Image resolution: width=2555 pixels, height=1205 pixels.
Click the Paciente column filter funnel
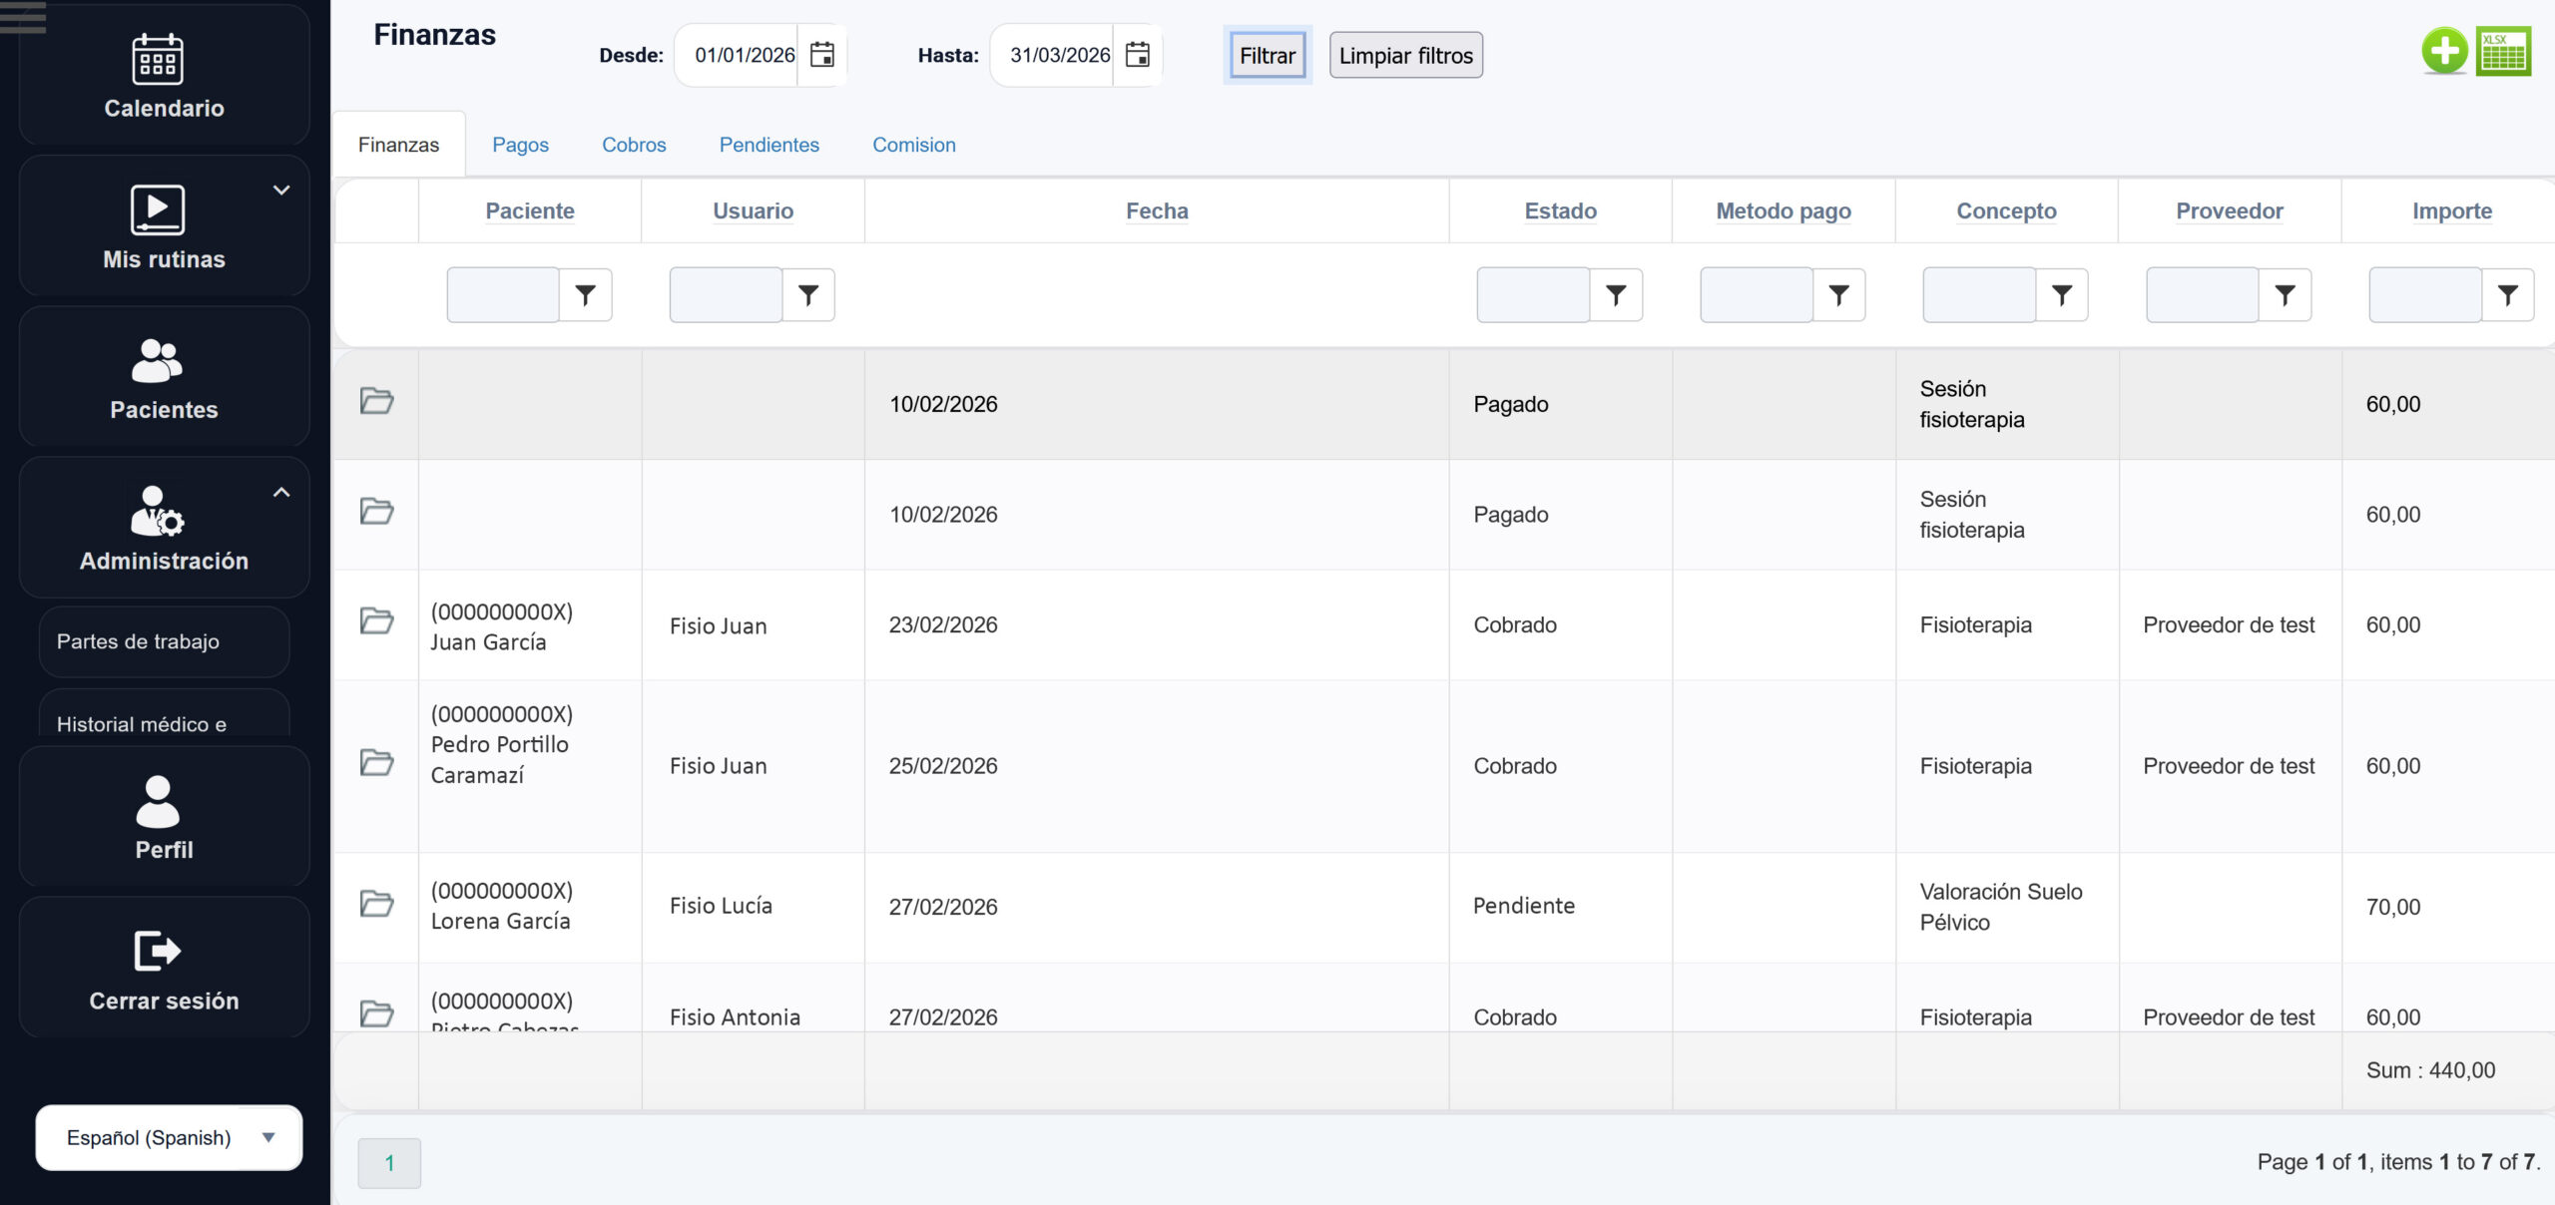coord(585,295)
